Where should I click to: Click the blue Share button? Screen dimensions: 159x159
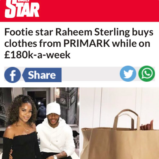coord(42,75)
